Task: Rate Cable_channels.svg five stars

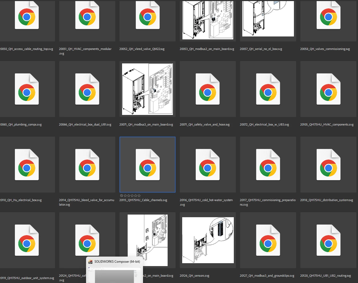Action: point(139,196)
